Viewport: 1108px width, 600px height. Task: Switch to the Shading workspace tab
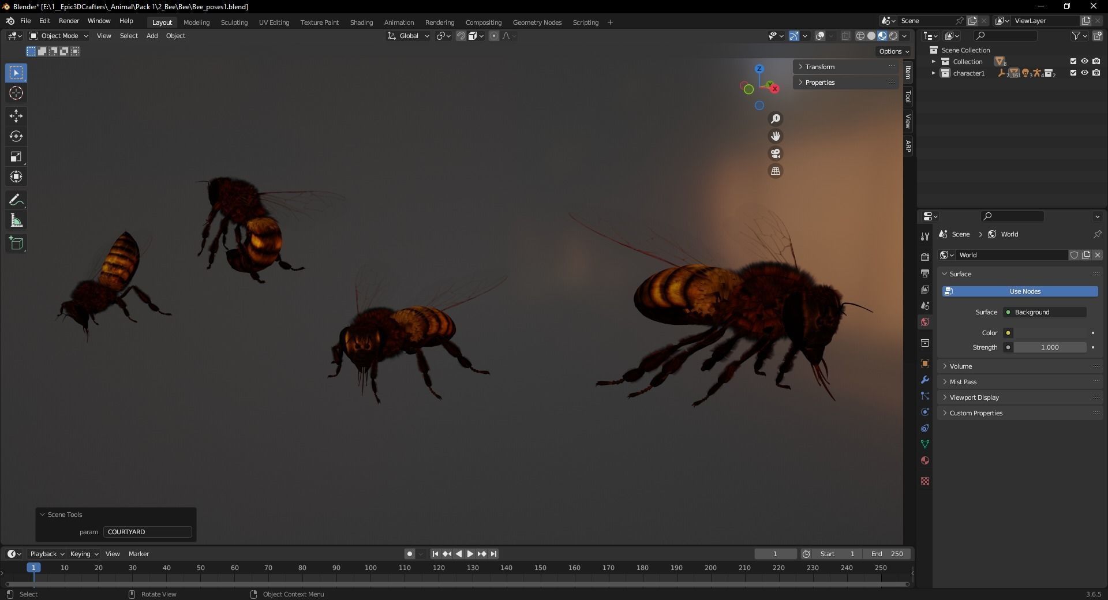361,22
